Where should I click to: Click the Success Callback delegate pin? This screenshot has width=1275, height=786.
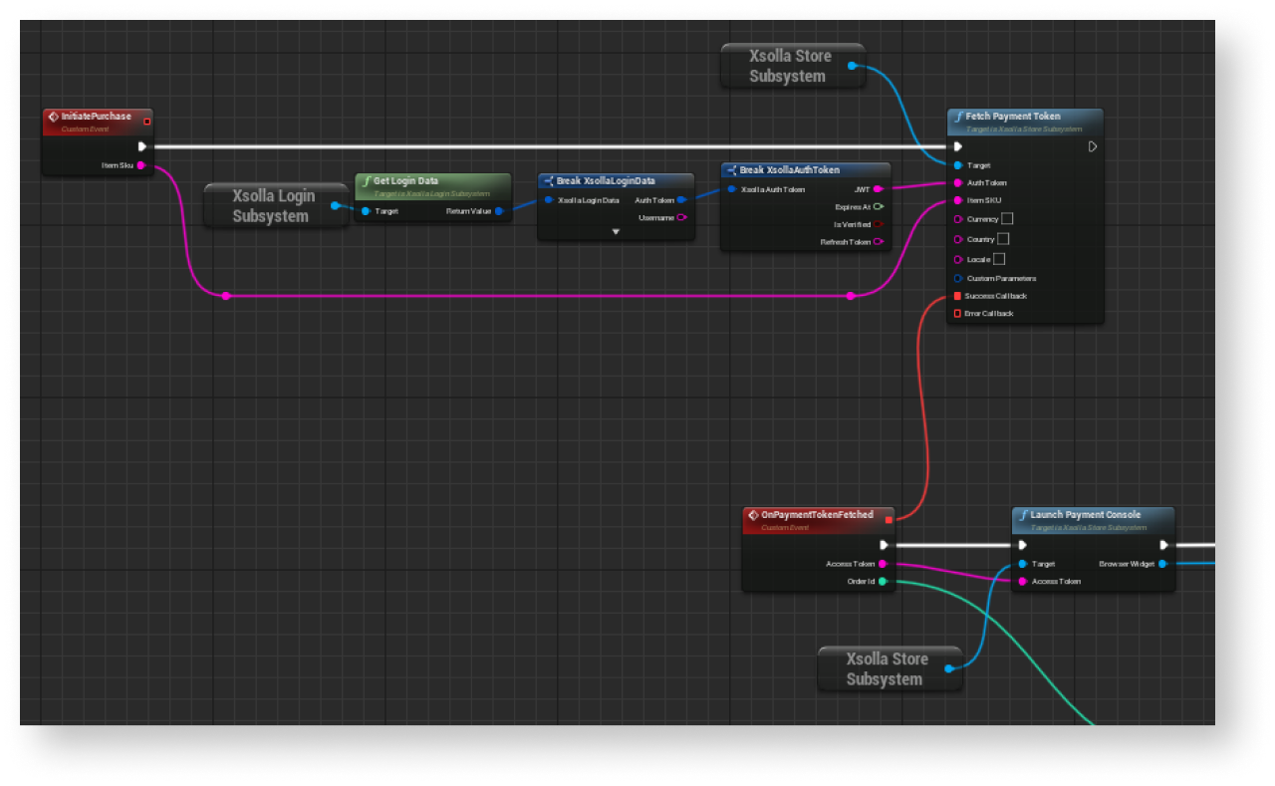pos(957,296)
